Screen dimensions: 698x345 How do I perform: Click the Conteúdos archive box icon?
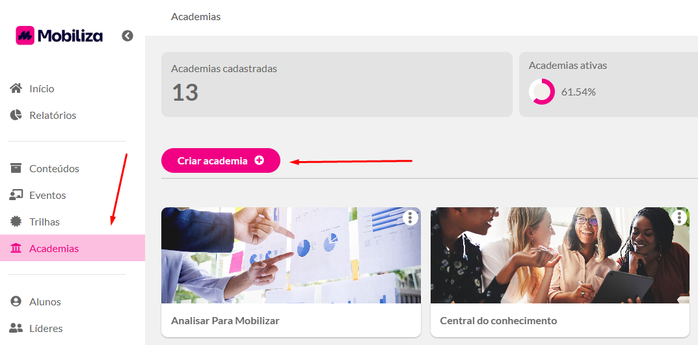[x=16, y=168]
